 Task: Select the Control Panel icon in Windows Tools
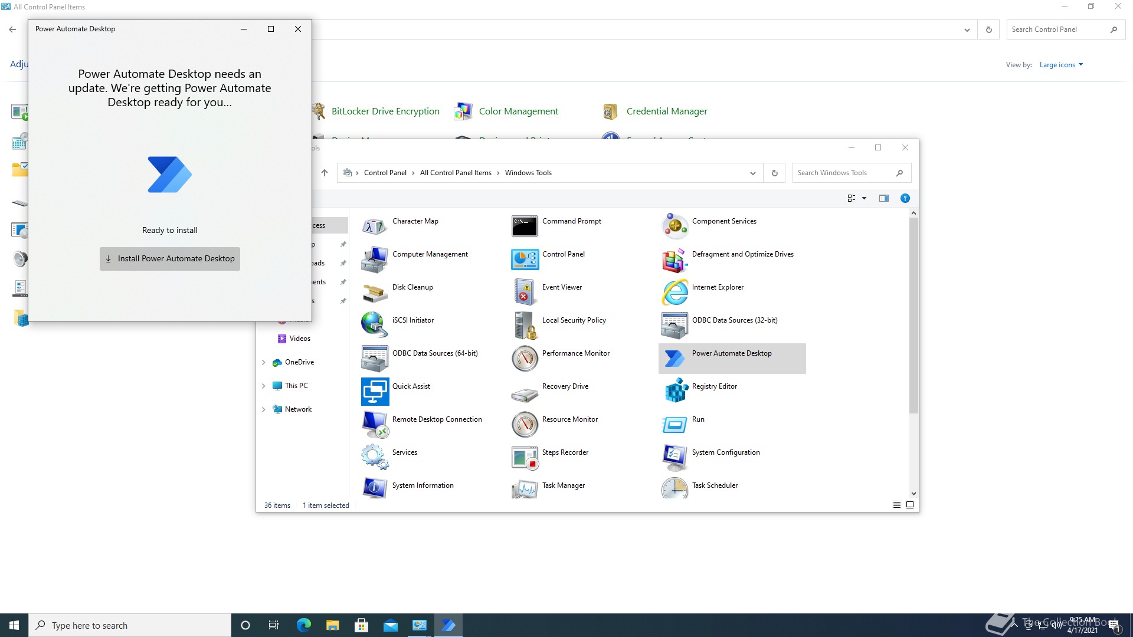tap(525, 259)
